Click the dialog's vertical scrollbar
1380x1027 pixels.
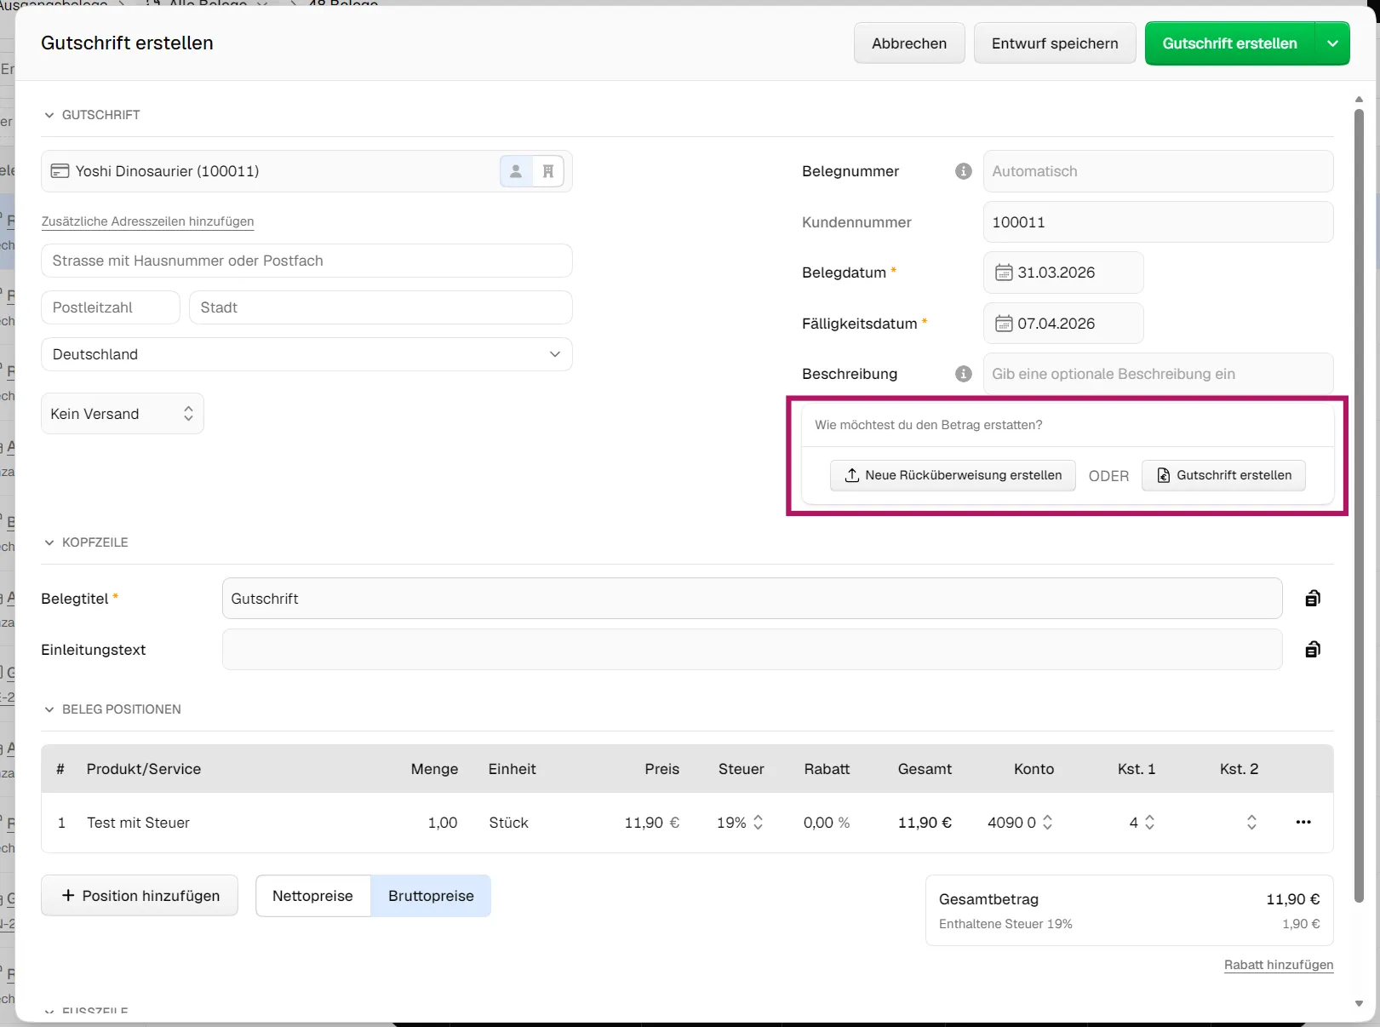coord(1359,511)
